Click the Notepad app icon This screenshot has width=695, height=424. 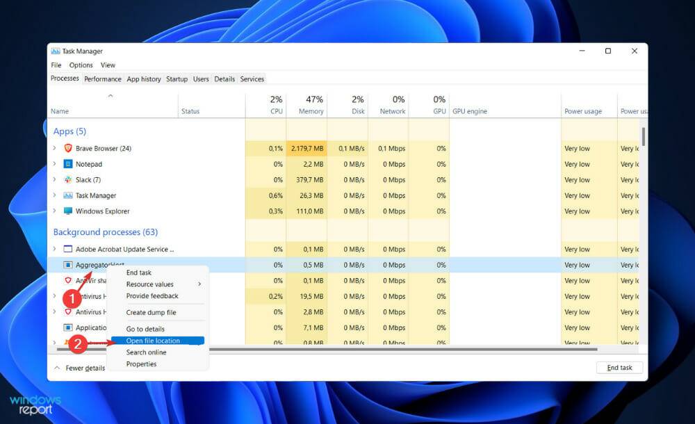click(67, 164)
